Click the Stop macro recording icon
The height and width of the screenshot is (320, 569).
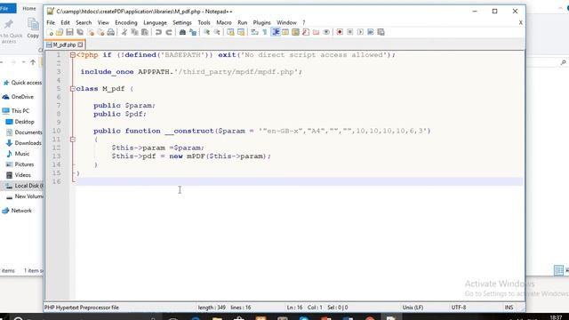(x=349, y=32)
